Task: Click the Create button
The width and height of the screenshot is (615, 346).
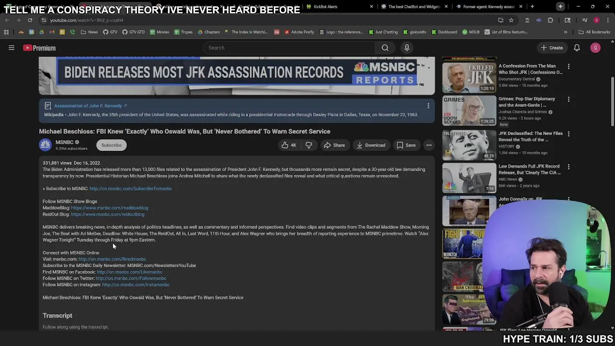Action: click(551, 48)
